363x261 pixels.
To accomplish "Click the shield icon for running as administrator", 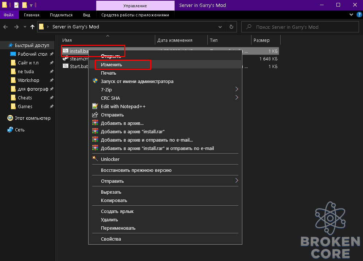I will pyautogui.click(x=95, y=81).
